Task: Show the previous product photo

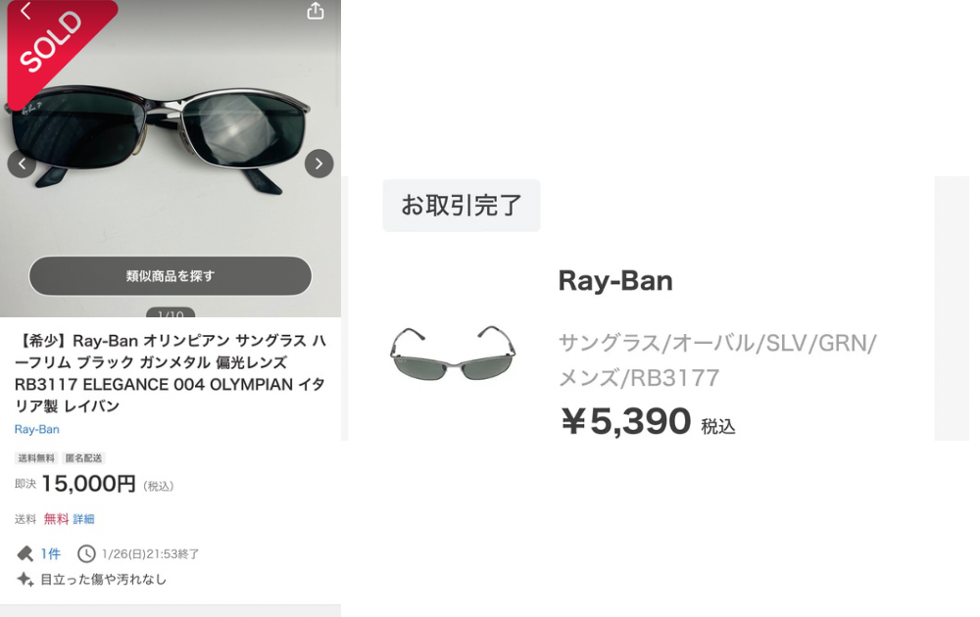Action: point(22,164)
